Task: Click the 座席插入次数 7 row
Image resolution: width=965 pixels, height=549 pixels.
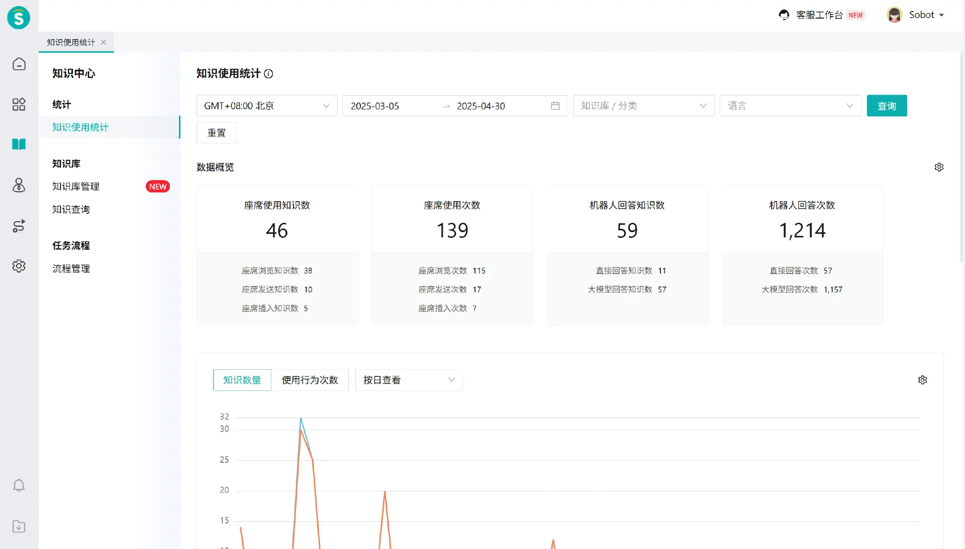Action: coord(447,308)
